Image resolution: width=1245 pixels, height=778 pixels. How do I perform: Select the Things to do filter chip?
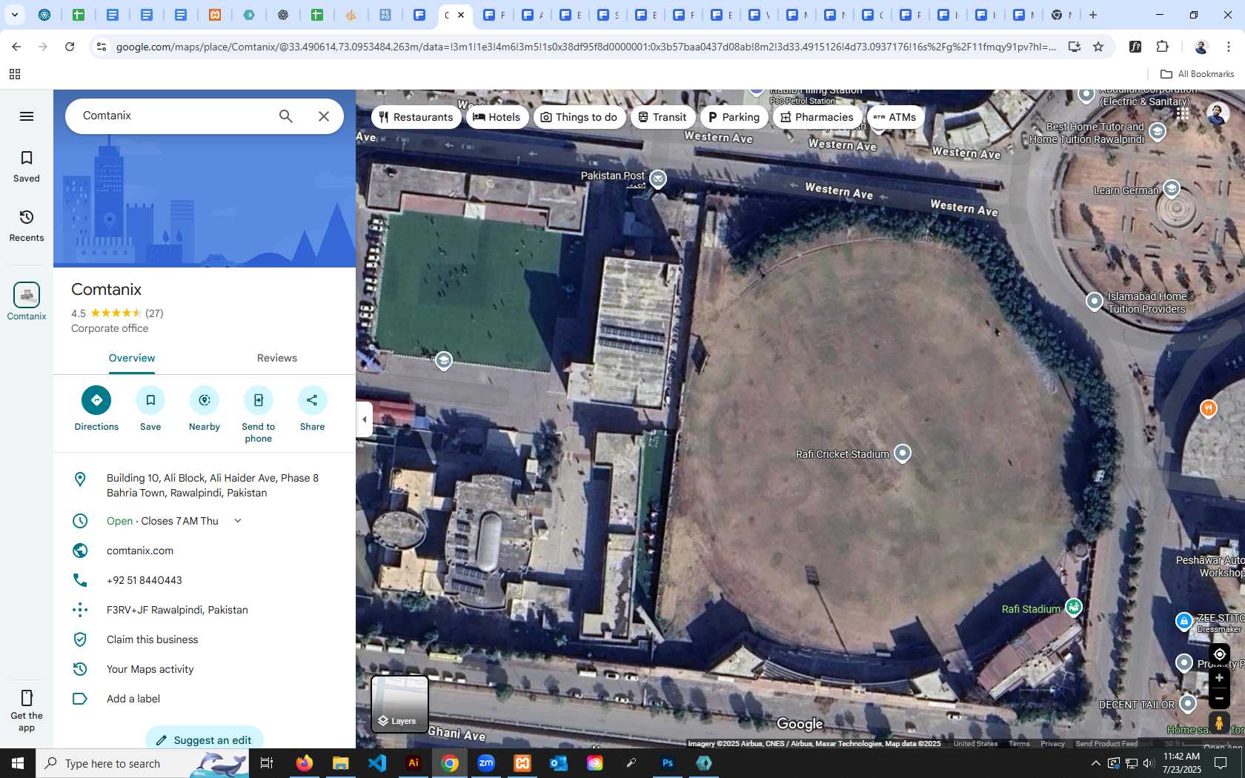pos(580,117)
